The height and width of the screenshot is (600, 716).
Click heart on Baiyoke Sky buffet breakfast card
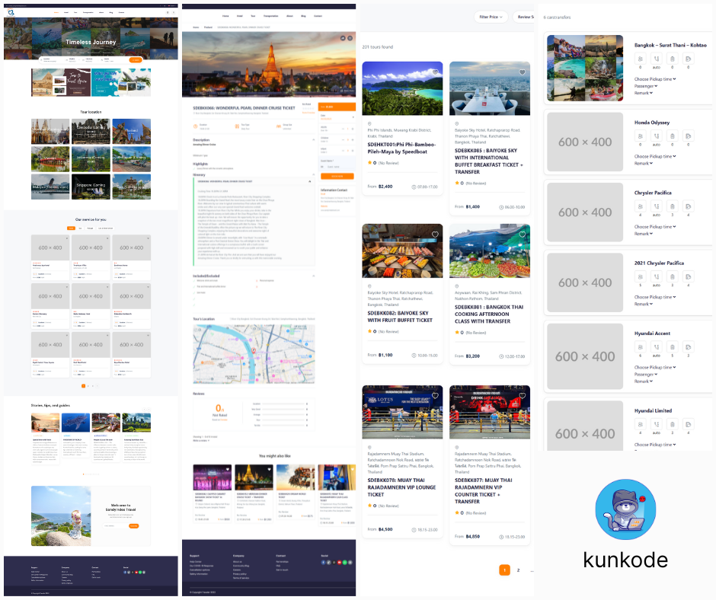click(x=523, y=72)
